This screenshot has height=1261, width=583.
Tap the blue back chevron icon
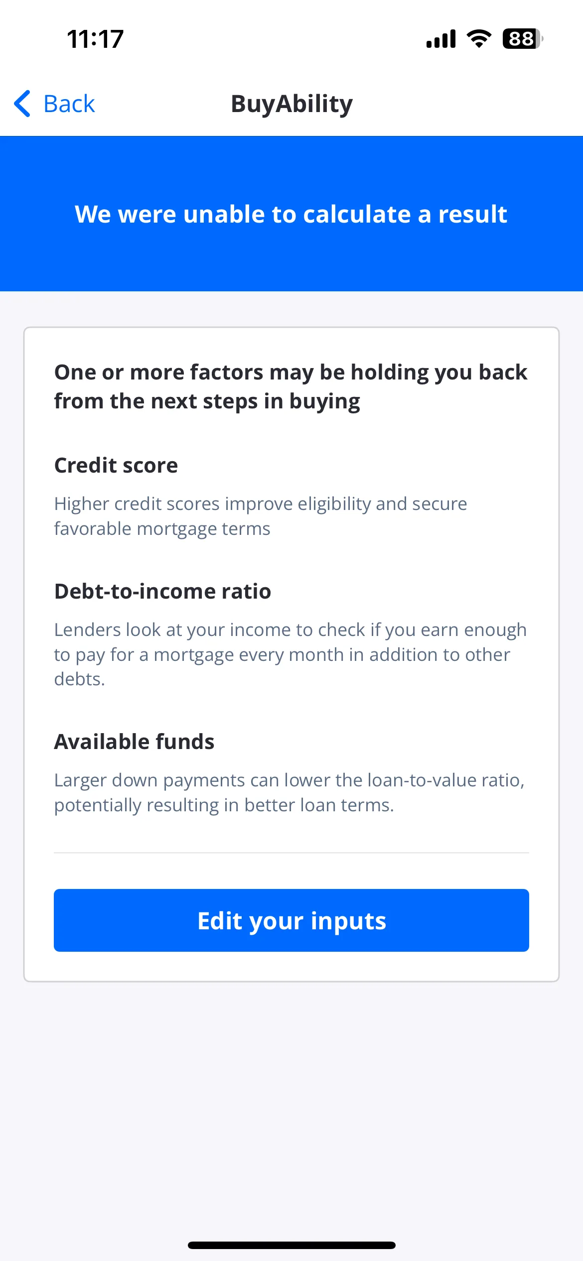coord(22,104)
